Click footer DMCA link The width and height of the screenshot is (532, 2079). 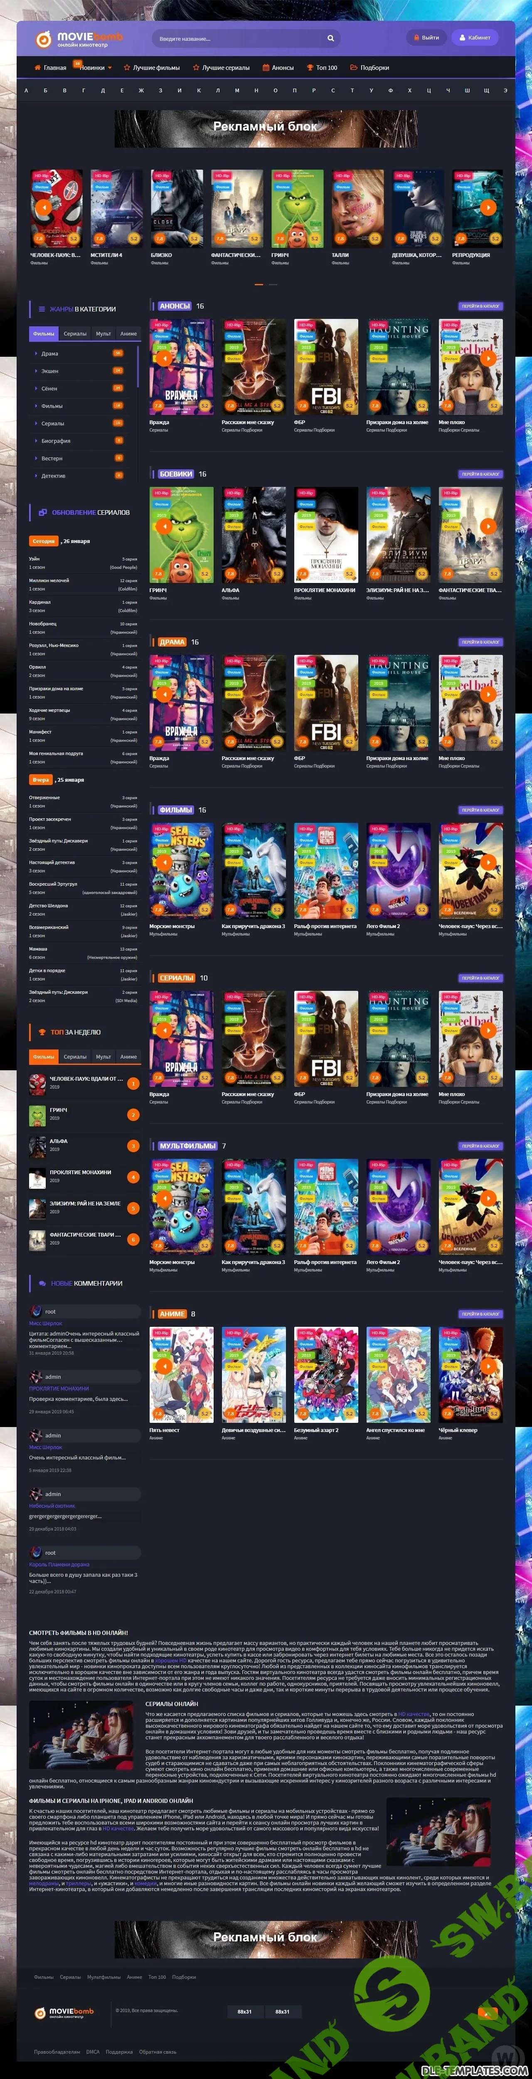pos(93,2052)
